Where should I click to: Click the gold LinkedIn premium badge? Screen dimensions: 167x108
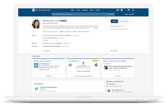[x=59, y=21]
